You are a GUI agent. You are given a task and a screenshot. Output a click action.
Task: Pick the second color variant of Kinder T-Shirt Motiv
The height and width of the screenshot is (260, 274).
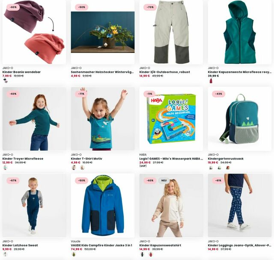tap(82, 168)
